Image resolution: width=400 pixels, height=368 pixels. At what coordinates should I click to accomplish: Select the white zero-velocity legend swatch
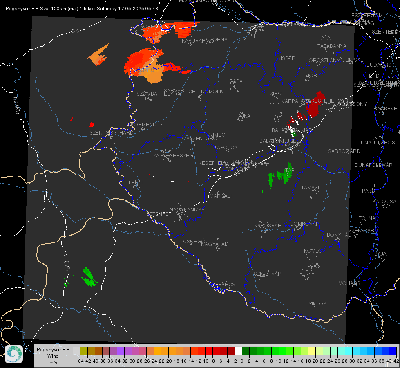[238, 351]
